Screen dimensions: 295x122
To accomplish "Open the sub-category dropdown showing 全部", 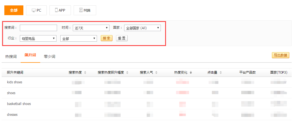I will point(79,38).
